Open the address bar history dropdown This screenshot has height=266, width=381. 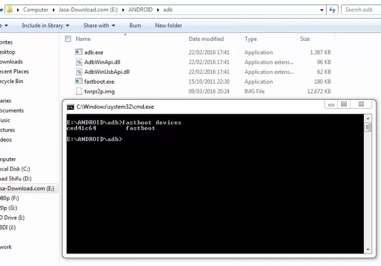322,10
